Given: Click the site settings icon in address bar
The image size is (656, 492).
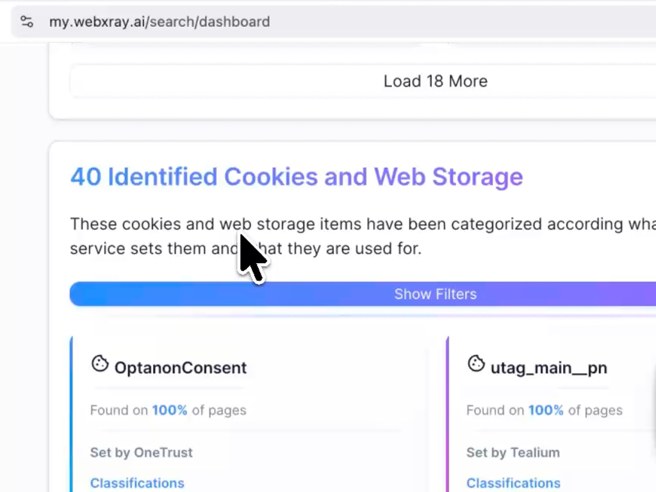Looking at the screenshot, I should pyautogui.click(x=27, y=22).
